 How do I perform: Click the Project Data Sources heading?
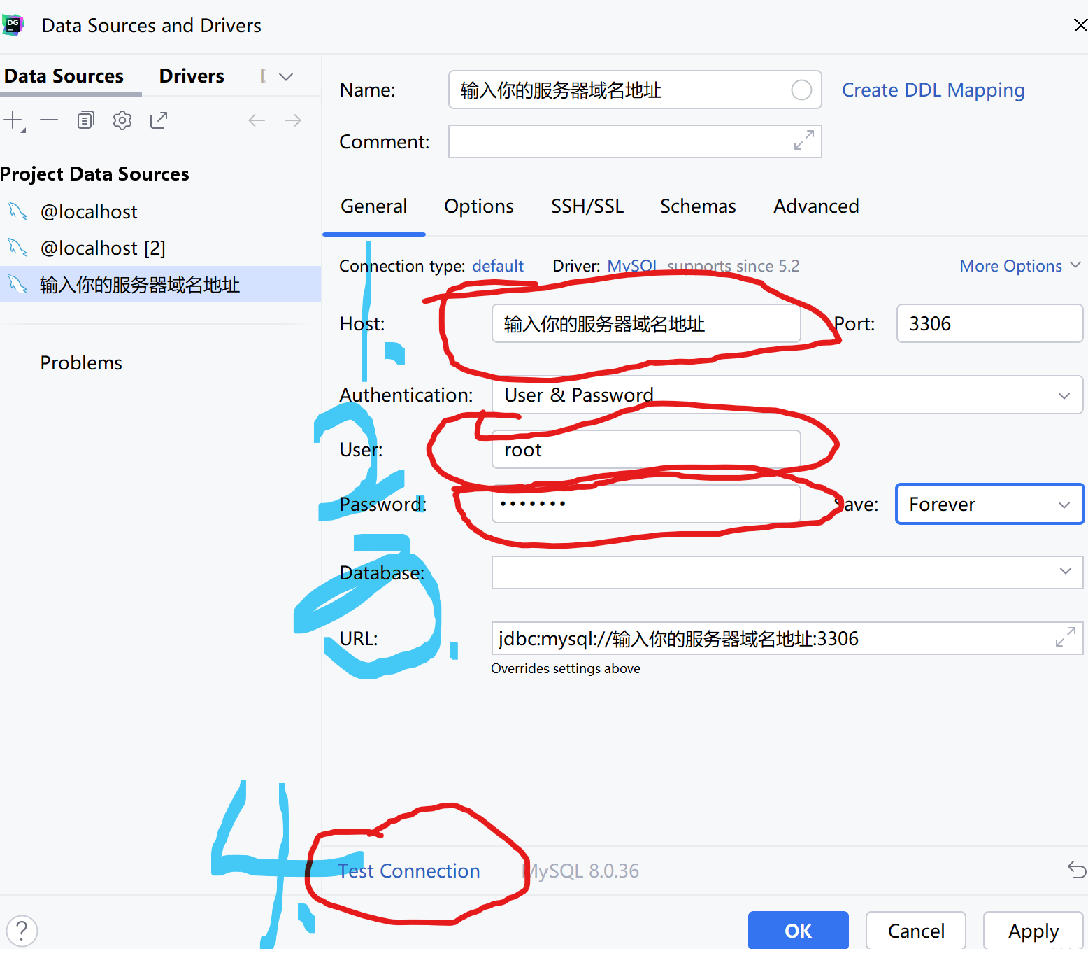tap(94, 174)
